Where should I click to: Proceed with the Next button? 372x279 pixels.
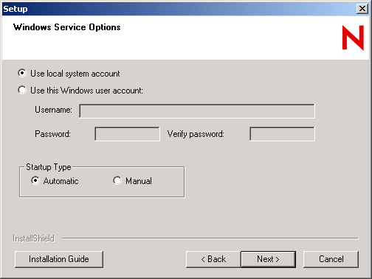268,259
